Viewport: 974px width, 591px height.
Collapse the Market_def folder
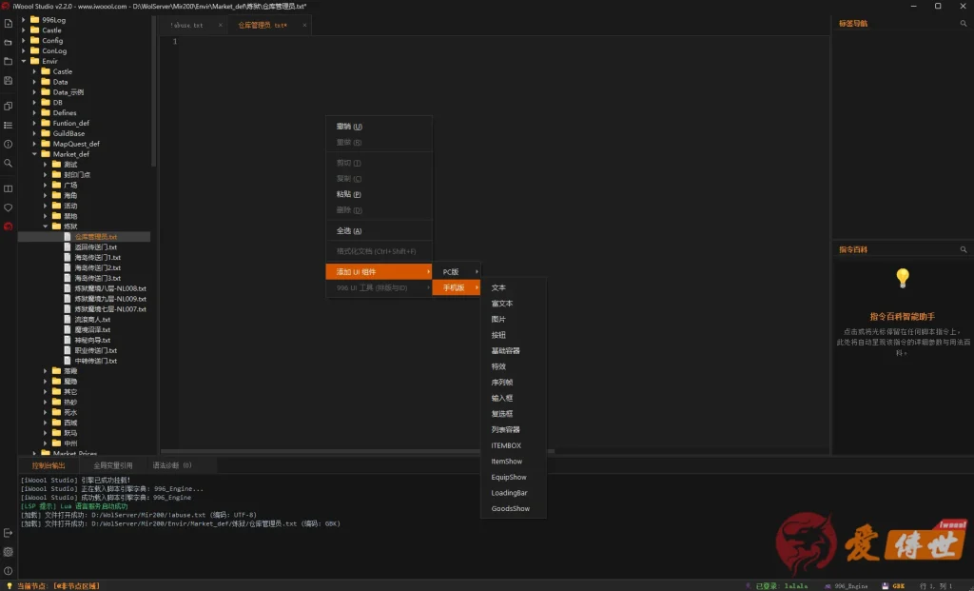point(35,154)
